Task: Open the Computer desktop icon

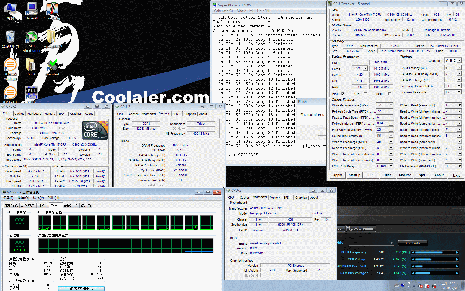Action: 10,11
